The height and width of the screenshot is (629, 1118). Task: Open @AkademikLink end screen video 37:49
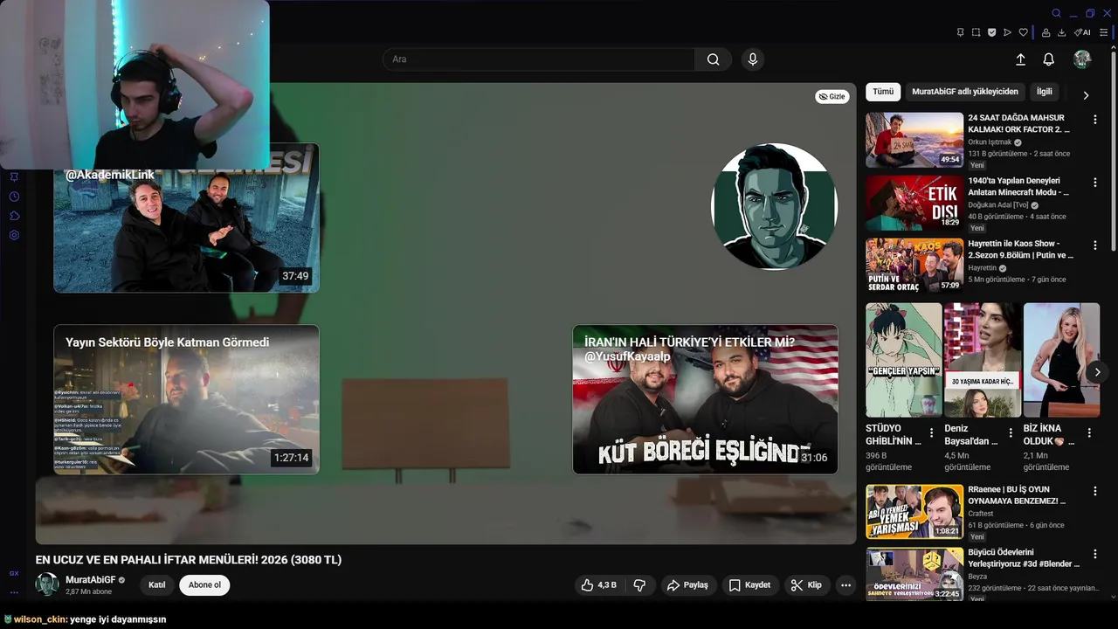pyautogui.click(x=186, y=218)
